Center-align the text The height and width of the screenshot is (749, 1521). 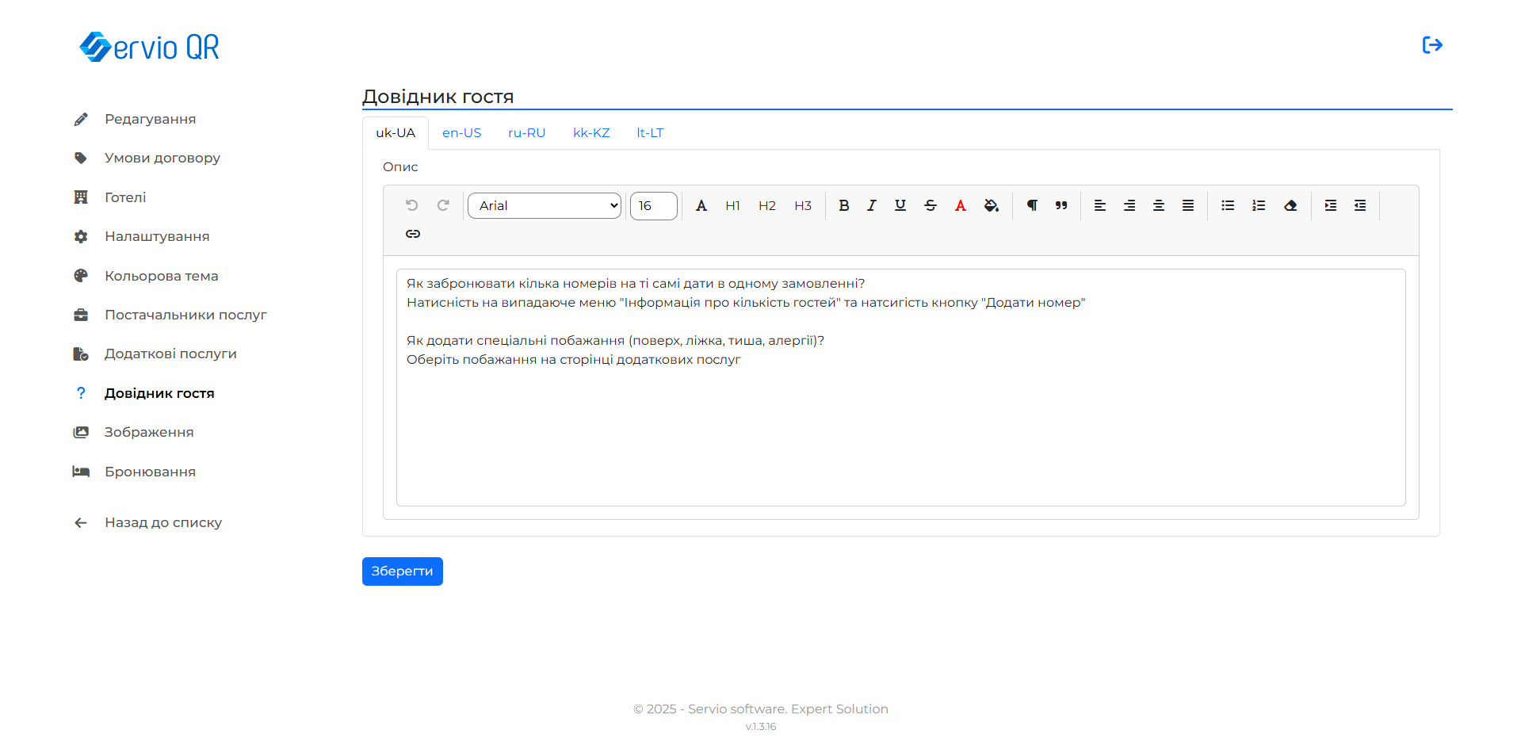point(1158,205)
